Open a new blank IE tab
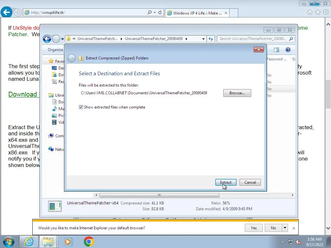 coord(234,13)
